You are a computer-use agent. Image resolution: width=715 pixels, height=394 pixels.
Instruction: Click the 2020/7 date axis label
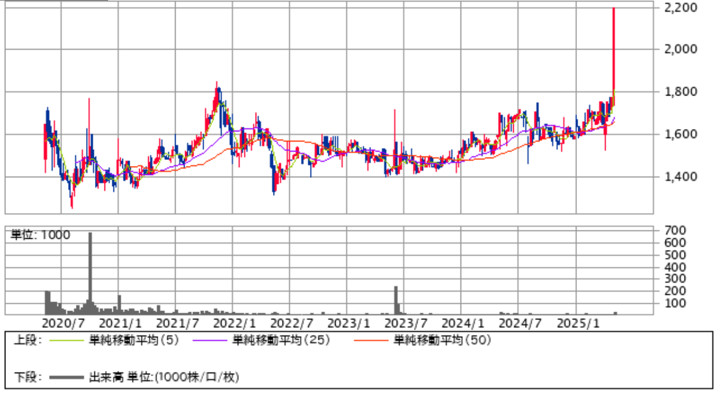[63, 324]
